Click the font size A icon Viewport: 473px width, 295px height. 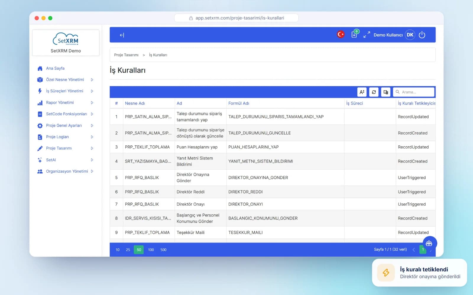362,92
